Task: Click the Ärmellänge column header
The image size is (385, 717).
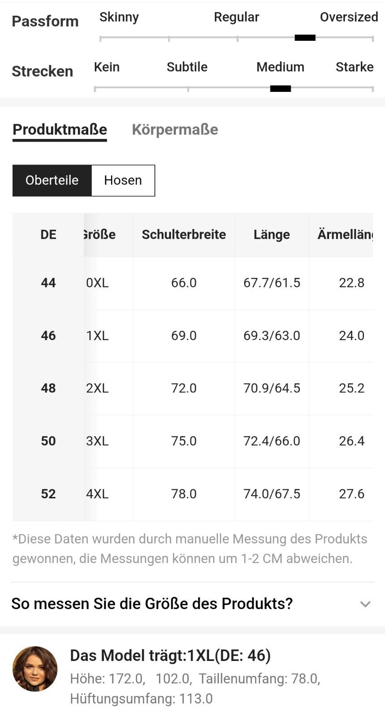Action: [345, 234]
